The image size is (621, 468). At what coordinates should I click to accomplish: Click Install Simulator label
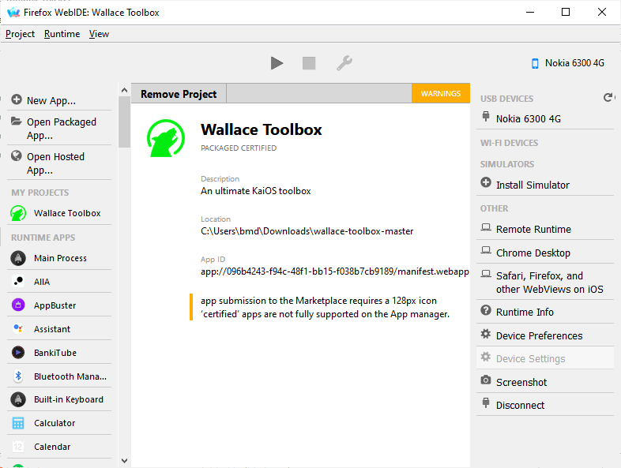click(533, 185)
